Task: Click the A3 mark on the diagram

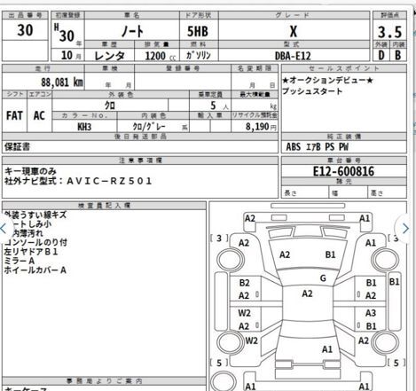Action: coord(371,313)
